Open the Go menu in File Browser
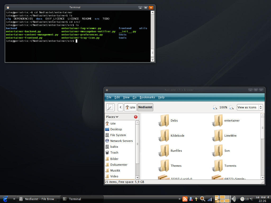Viewport: 271px width, 203px height. (x=134, y=97)
